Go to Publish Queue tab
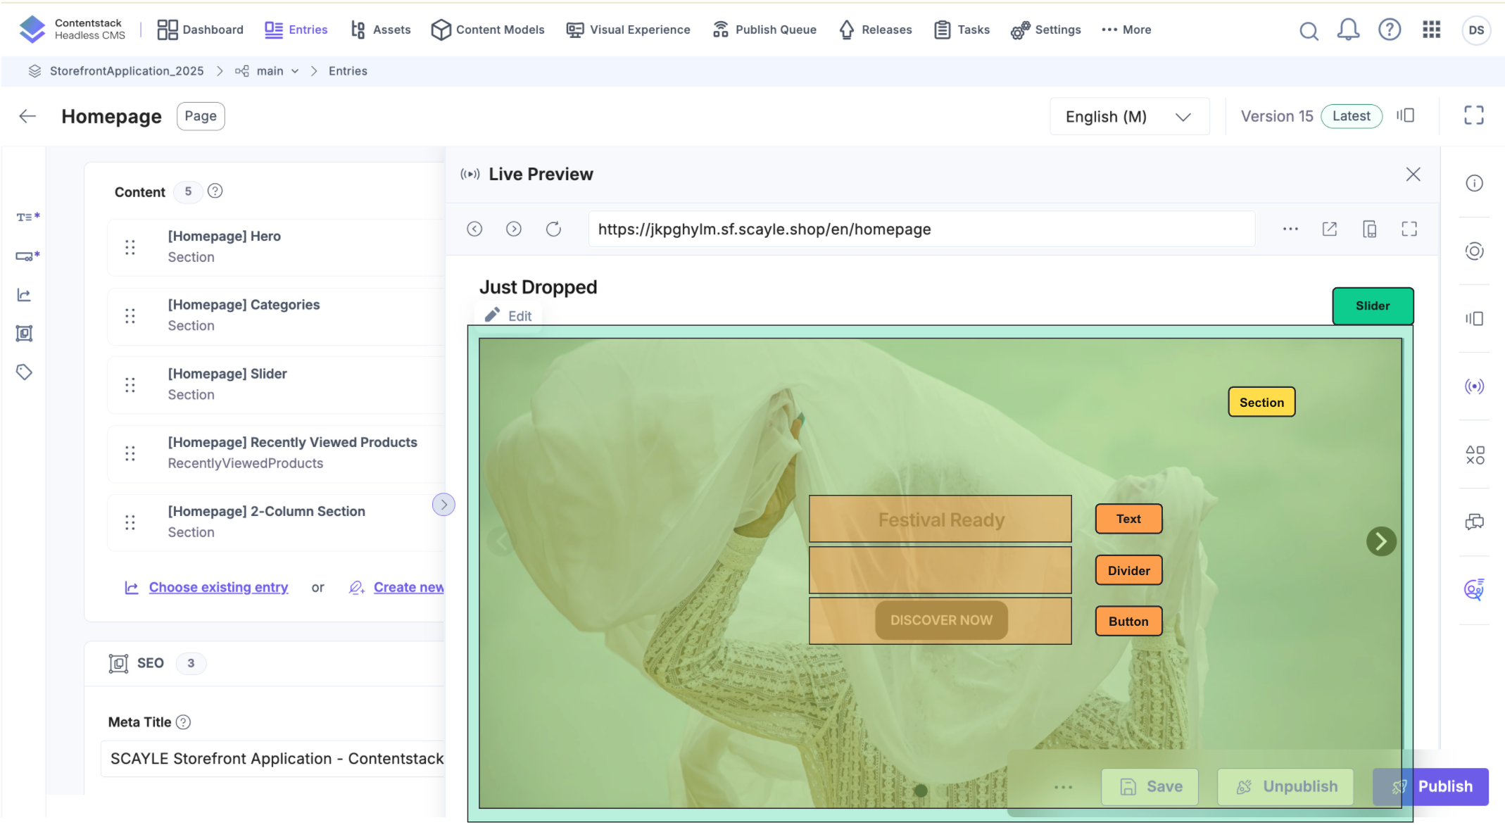1505x825 pixels. [764, 30]
